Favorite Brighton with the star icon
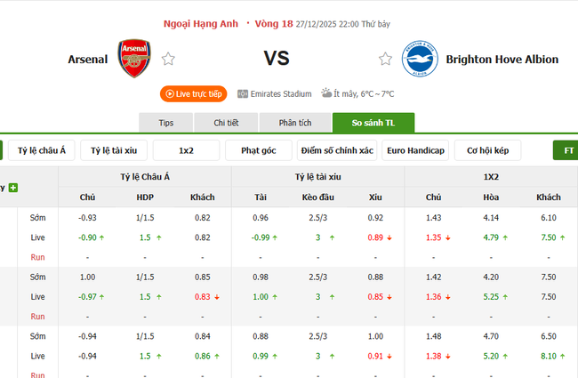Viewport: 578px width, 378px height. tap(385, 60)
